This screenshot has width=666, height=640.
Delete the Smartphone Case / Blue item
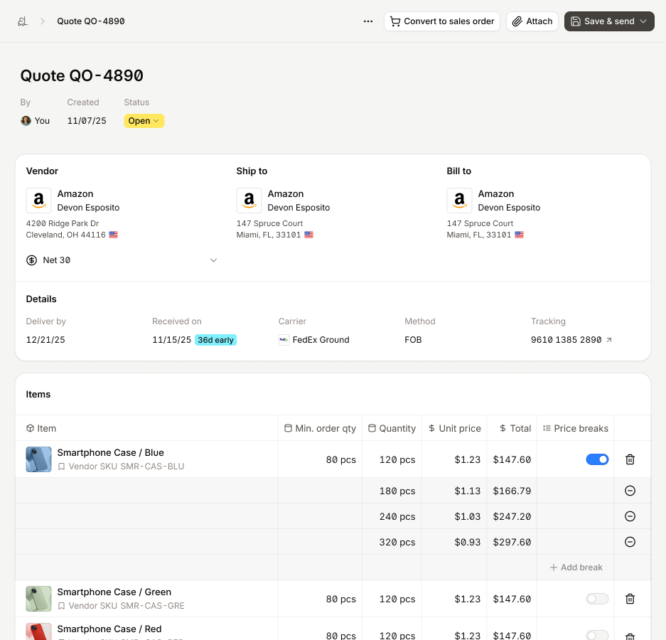(x=630, y=459)
